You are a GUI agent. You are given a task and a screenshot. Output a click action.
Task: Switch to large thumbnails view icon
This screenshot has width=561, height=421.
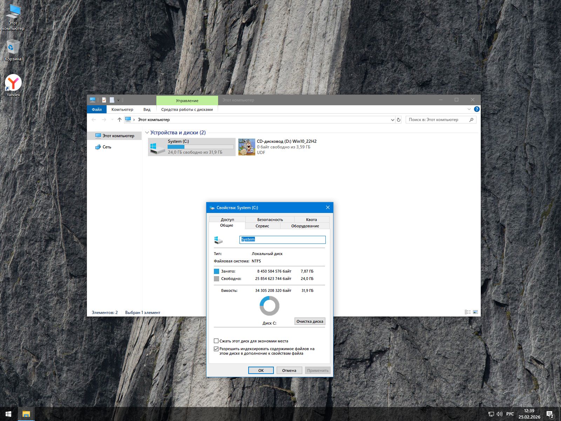(475, 312)
